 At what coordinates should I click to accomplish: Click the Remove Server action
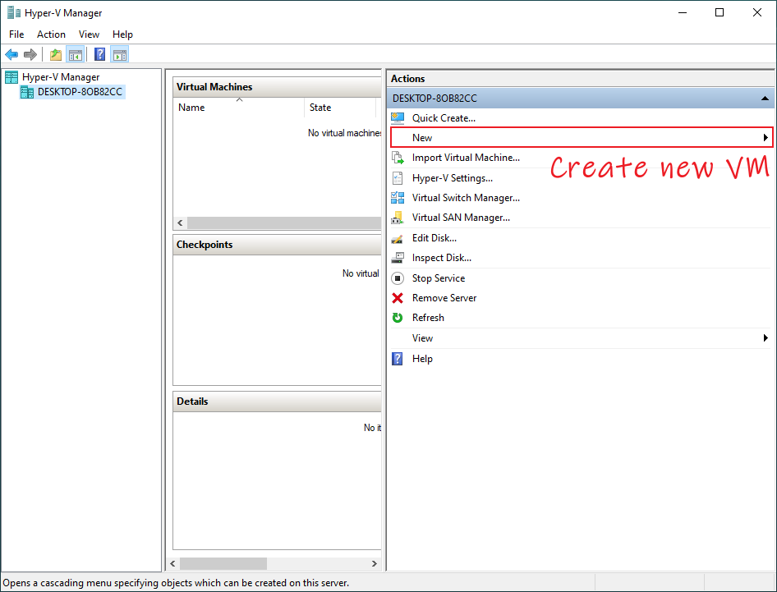[444, 298]
